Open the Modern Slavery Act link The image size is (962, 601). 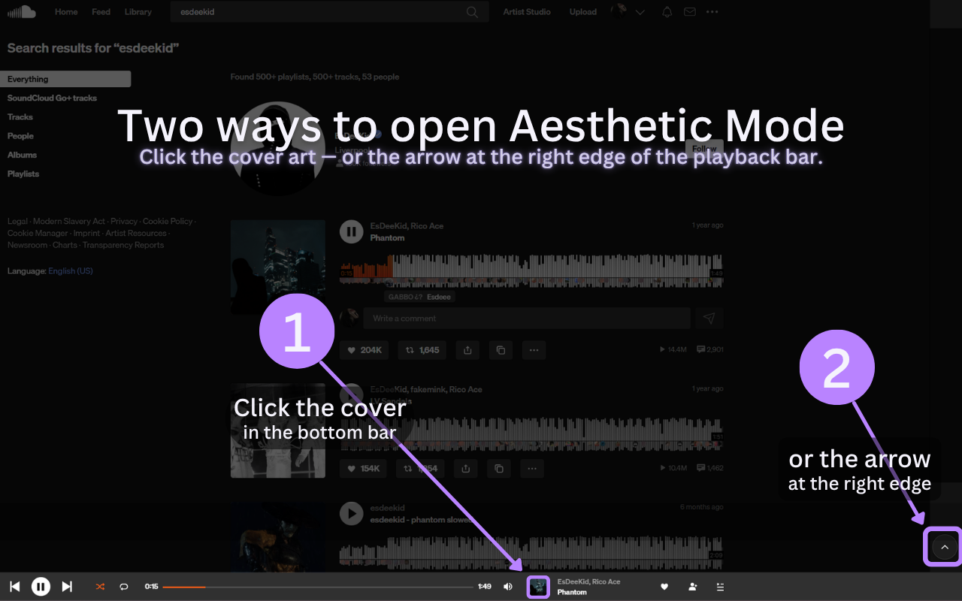point(69,222)
